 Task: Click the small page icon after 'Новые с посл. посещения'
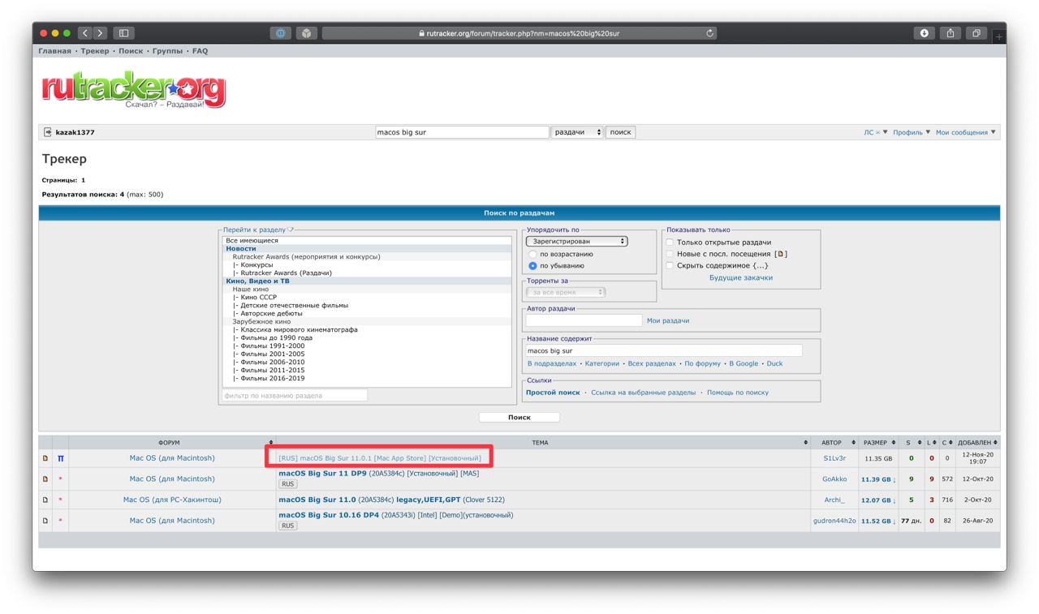coord(780,254)
